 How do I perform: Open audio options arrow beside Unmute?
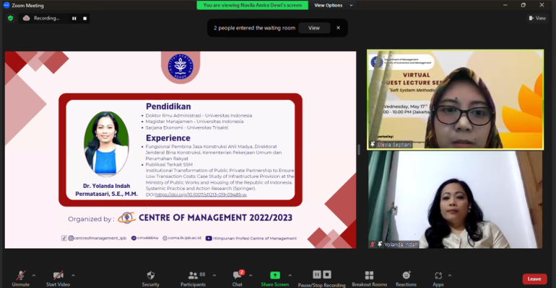coord(34,275)
